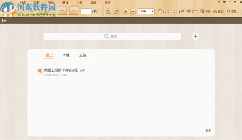Screen dimensions: 242x140
Task: Click the redo forward arrow icon
Action: coord(116,11)
